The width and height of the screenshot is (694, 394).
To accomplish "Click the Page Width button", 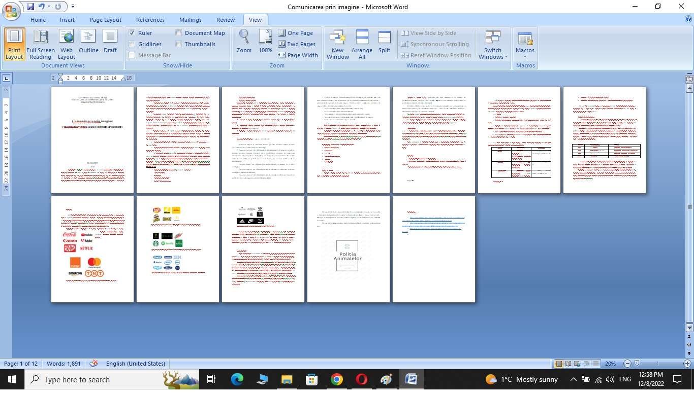I will pos(298,55).
